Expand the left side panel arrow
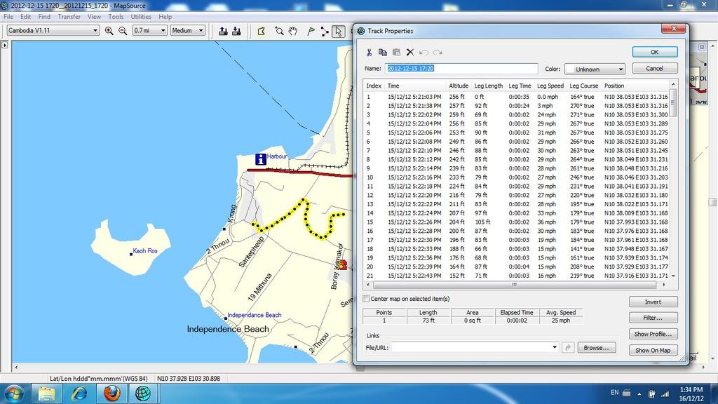This screenshot has width=718, height=404. 5,46
